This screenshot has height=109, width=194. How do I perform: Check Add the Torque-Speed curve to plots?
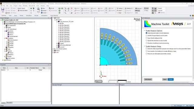[x=146, y=36]
